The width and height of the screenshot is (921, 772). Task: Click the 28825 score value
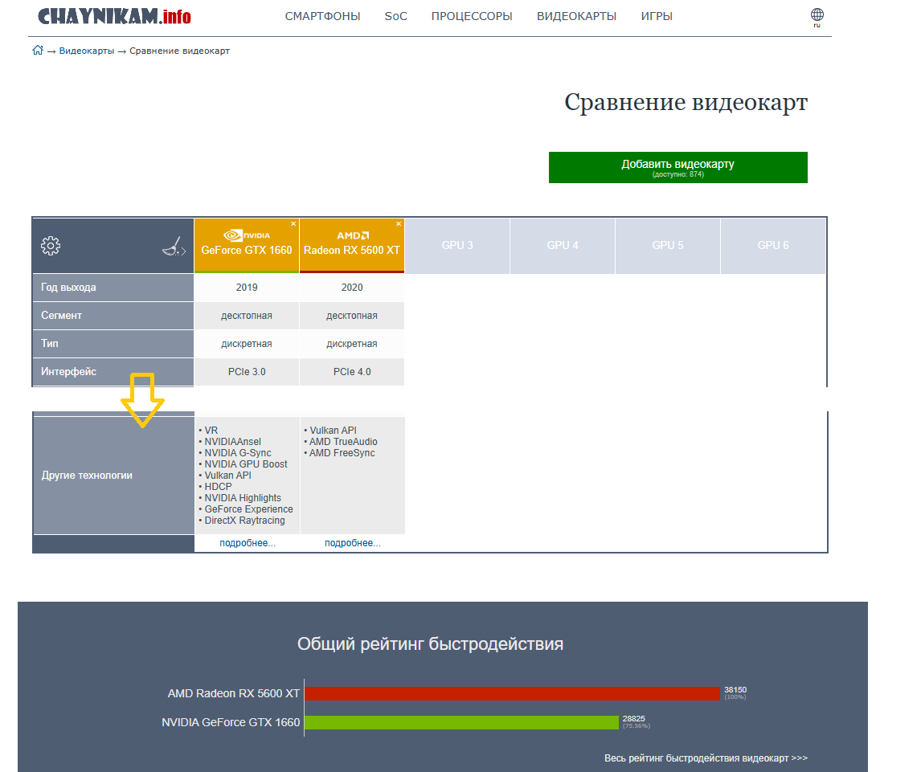(x=634, y=718)
